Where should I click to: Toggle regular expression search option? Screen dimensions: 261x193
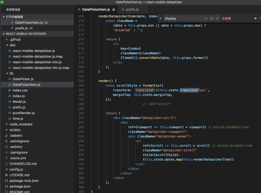tap(217, 19)
